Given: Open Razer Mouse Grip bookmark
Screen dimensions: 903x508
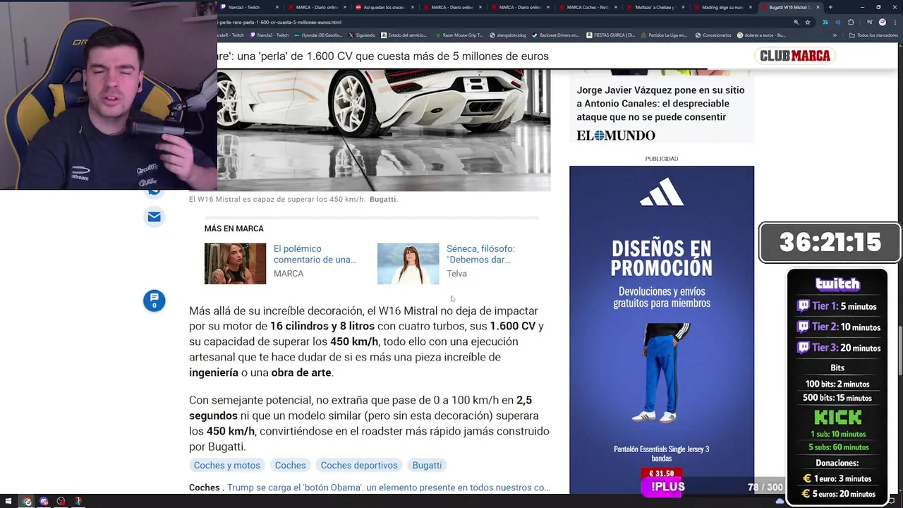Looking at the screenshot, I should 459,35.
